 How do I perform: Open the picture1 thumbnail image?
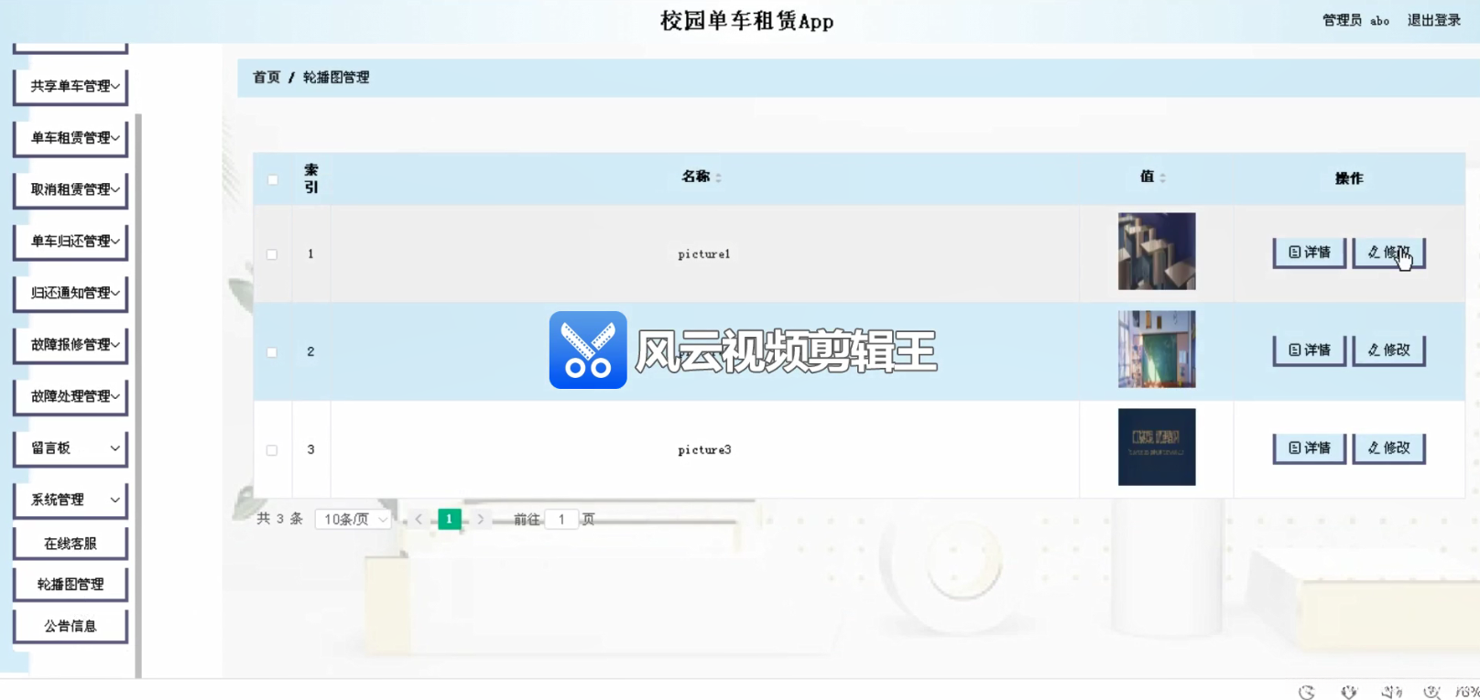[1157, 252]
